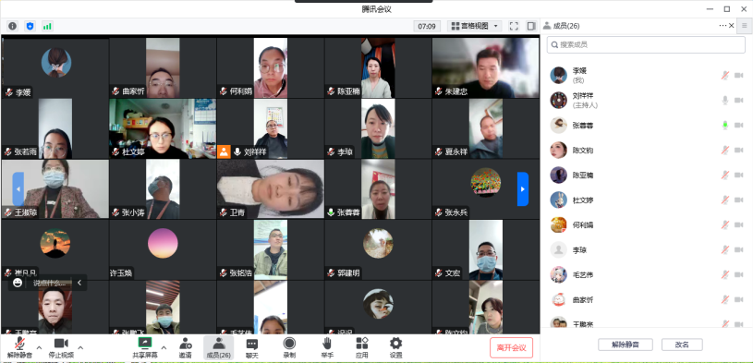Open the members panel three-dot menu
Screen dimensions: 753x363
tap(723, 26)
